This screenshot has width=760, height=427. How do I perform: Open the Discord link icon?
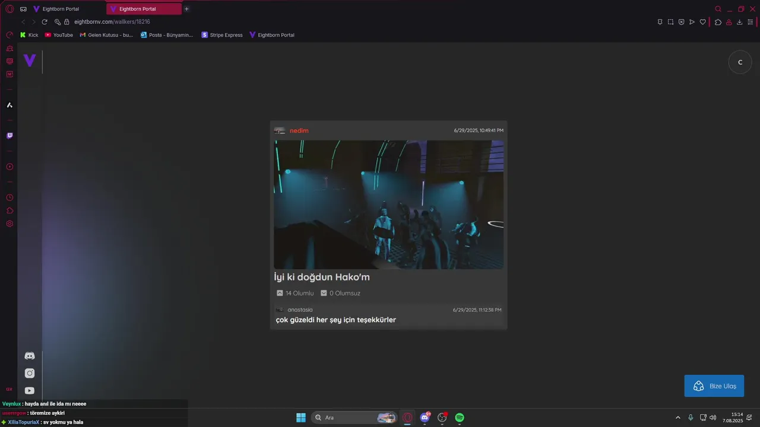30,356
